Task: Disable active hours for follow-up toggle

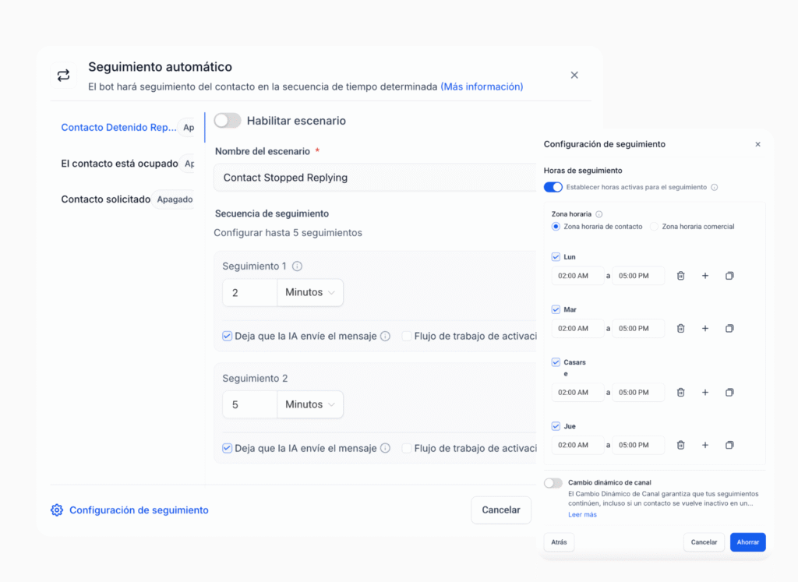Action: click(x=553, y=187)
